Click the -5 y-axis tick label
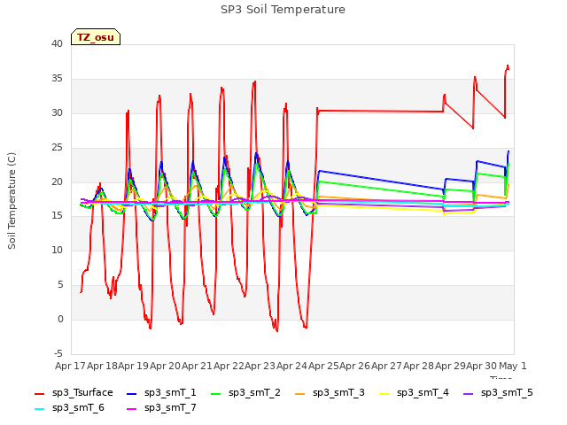This screenshot has height=425, width=567. [57, 353]
